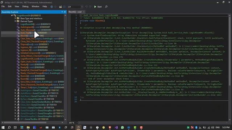Expand Base Type and Interfaces folder
The image size is (232, 130).
(x=15, y=18)
